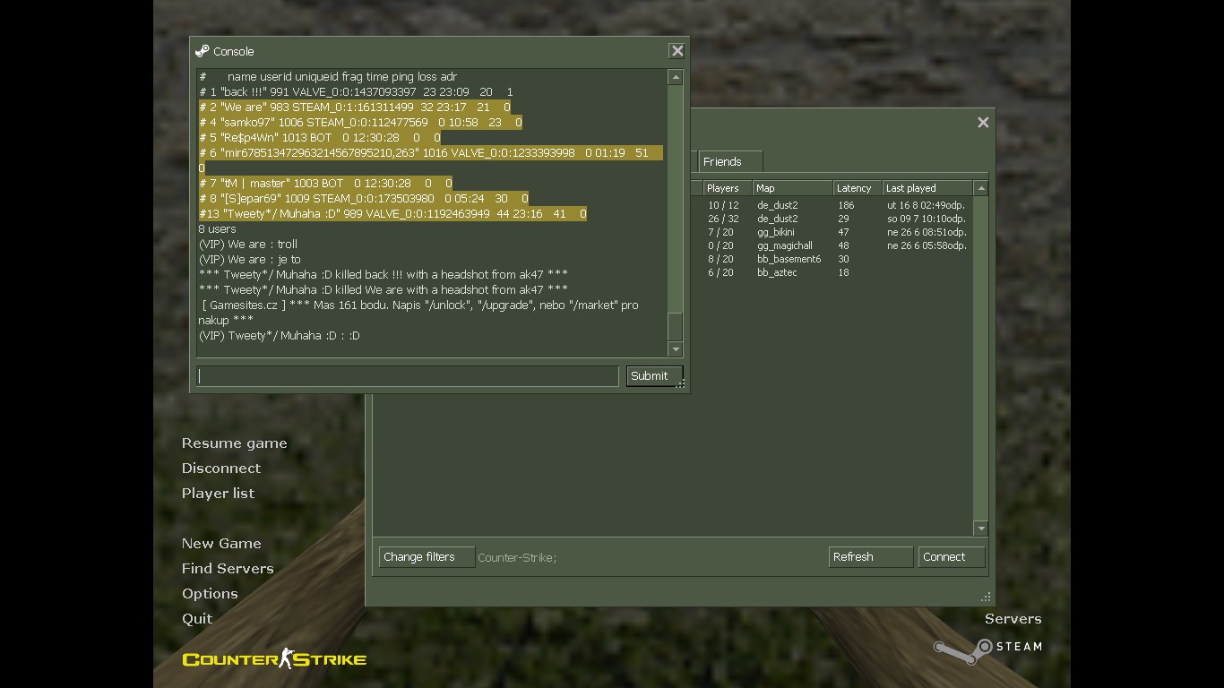1224x688 pixels.
Task: Click the console scrollbar down arrow
Action: pyautogui.click(x=676, y=349)
